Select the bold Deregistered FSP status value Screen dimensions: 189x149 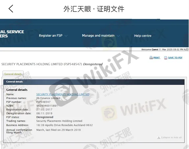click(45, 117)
